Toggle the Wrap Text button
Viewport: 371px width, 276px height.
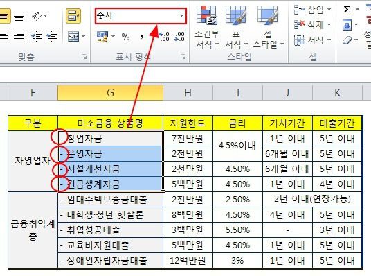[x=73, y=16]
